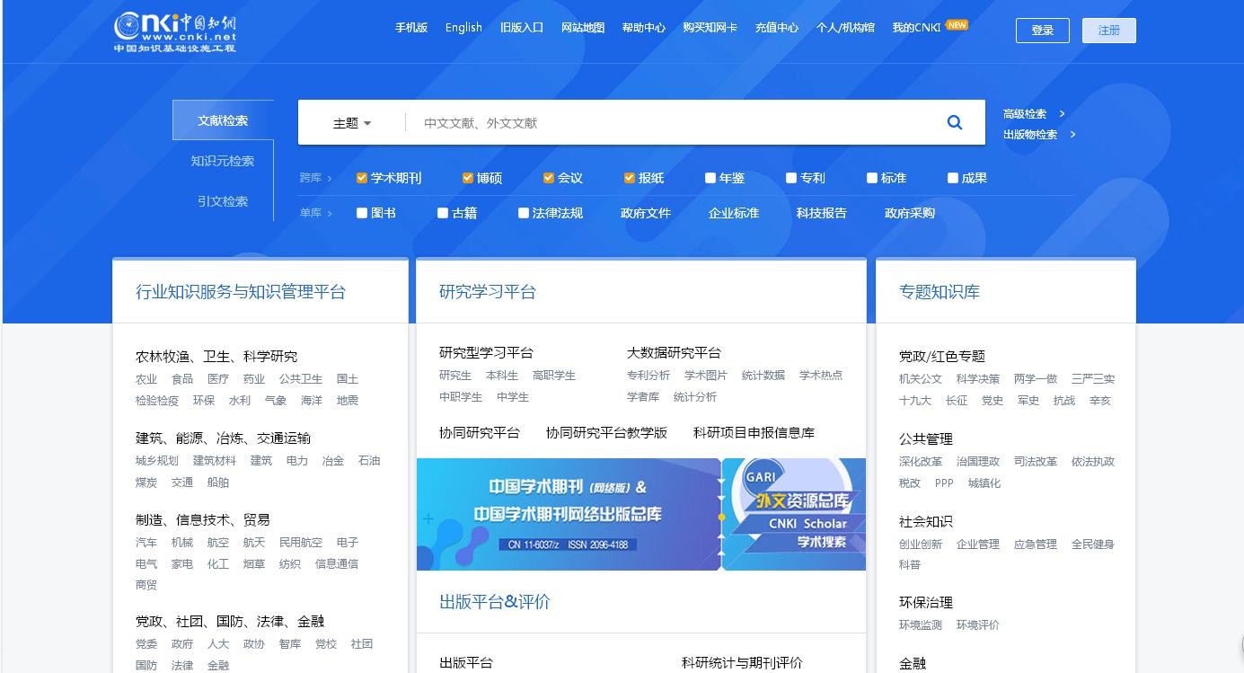The width and height of the screenshot is (1244, 673).
Task: Select the 古籍 checkbox
Action: 443,213
